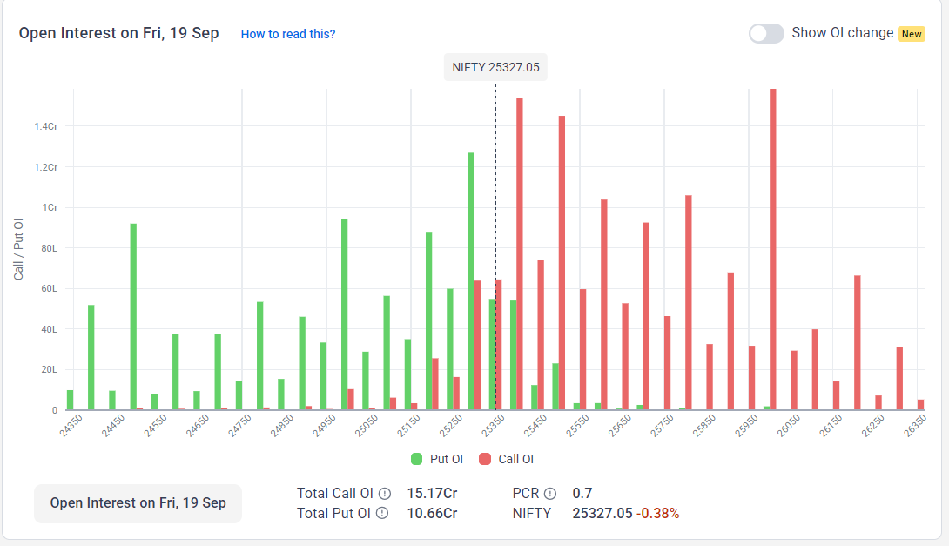Click the Call OI legend label text
This screenshot has height=546, width=949.
[515, 459]
